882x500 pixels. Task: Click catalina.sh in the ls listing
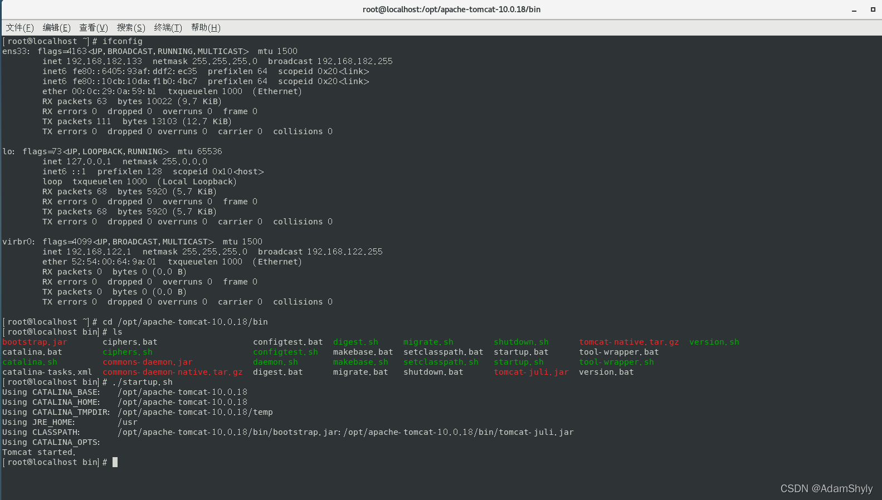pyautogui.click(x=30, y=362)
